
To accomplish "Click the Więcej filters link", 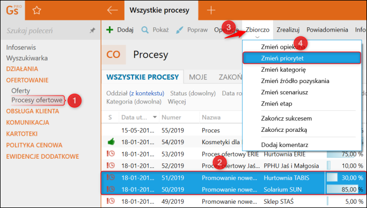I will click(x=177, y=102).
